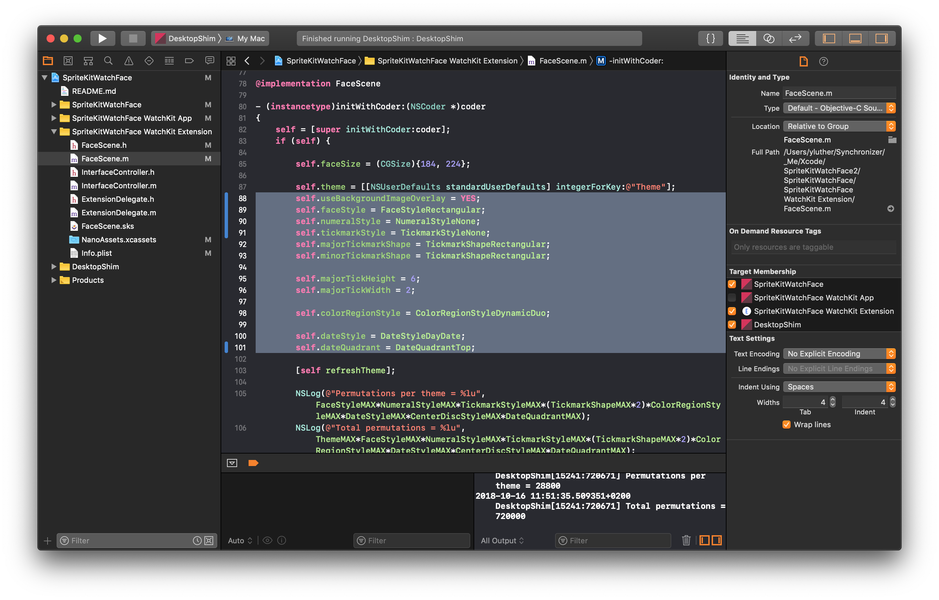Open NanoAssets.xcassets catalog
939x600 pixels.
point(118,240)
